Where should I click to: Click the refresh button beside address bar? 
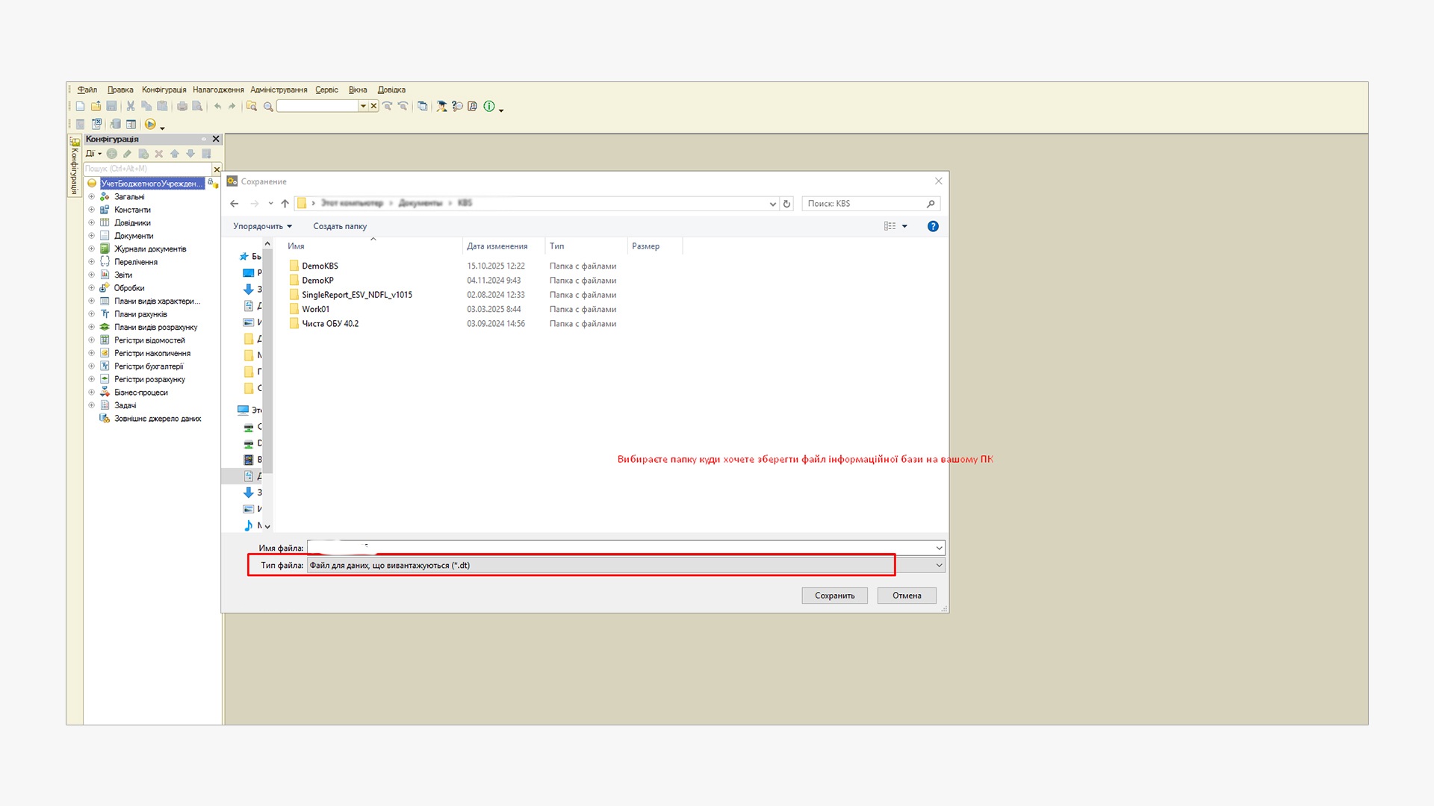click(x=786, y=203)
